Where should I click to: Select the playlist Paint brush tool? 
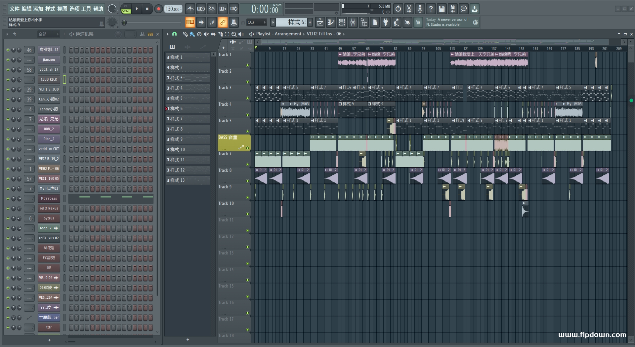click(192, 34)
